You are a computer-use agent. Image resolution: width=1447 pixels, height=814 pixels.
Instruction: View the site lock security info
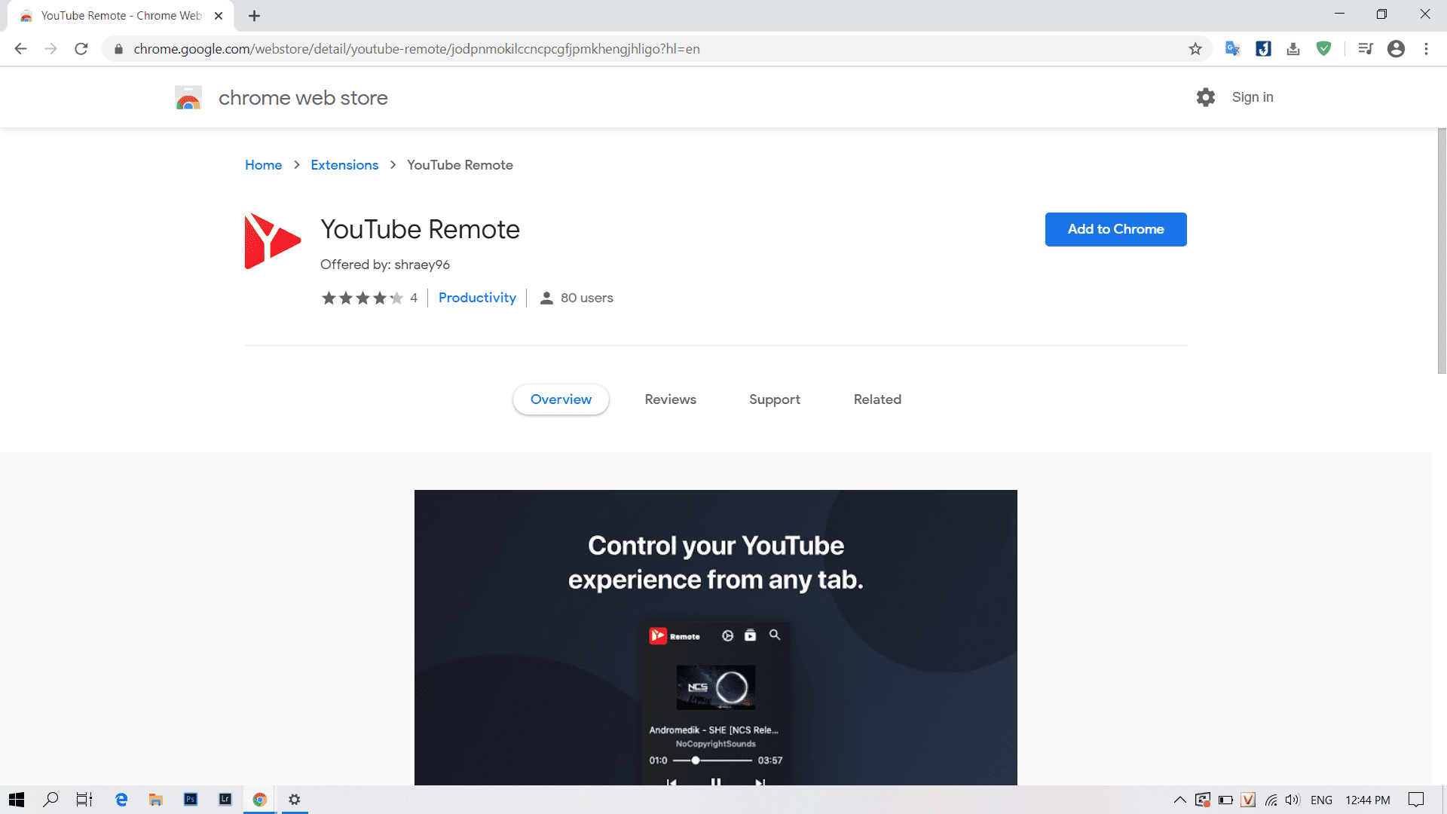(x=118, y=49)
